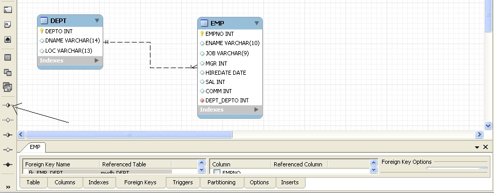This screenshot has width=494, height=193.
Task: Select the text note tool
Action: click(8, 25)
